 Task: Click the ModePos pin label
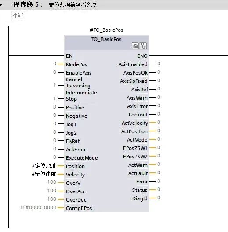(x=76, y=64)
